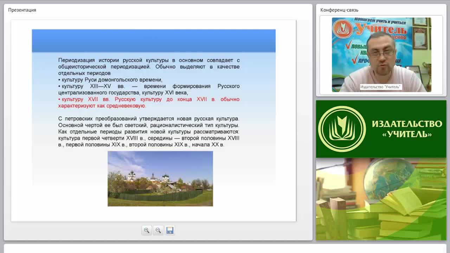
Task: Click the books and globe illustration
Action: pos(381,199)
